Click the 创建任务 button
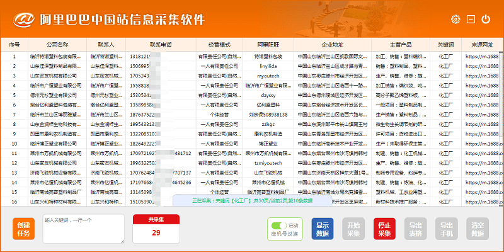 tap(23, 229)
